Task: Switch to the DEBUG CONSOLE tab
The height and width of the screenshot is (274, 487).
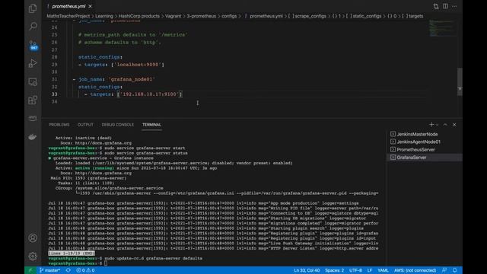Action: point(117,125)
